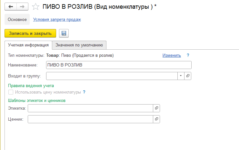Show help next to the Изменить link
Viewport: 239px width, 150px height.
188,55
